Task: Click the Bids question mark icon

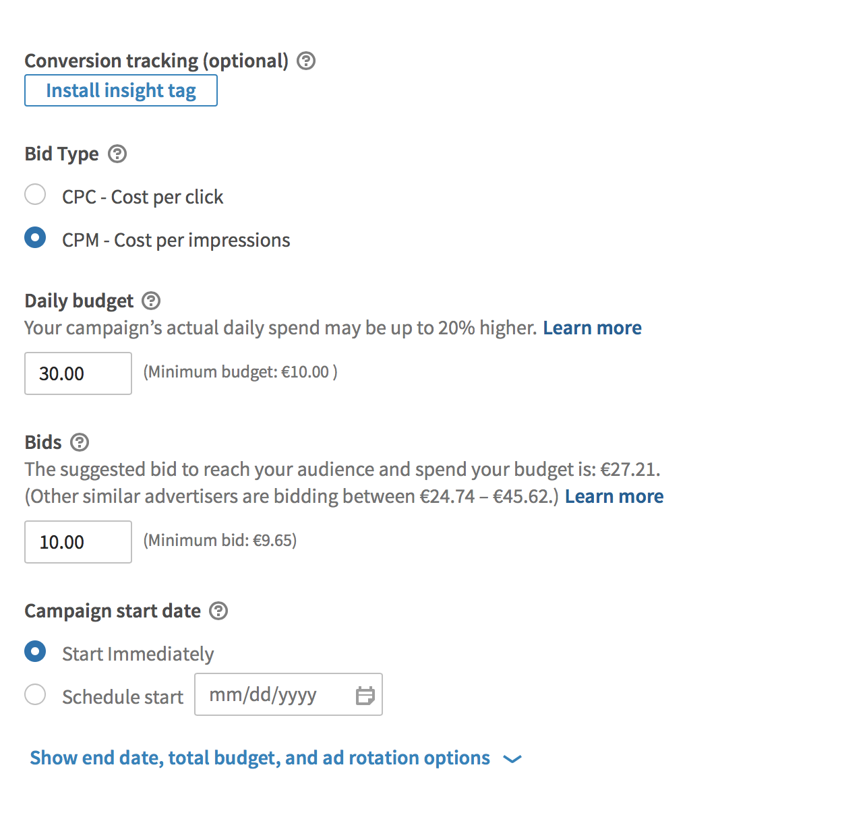Action: 80,442
